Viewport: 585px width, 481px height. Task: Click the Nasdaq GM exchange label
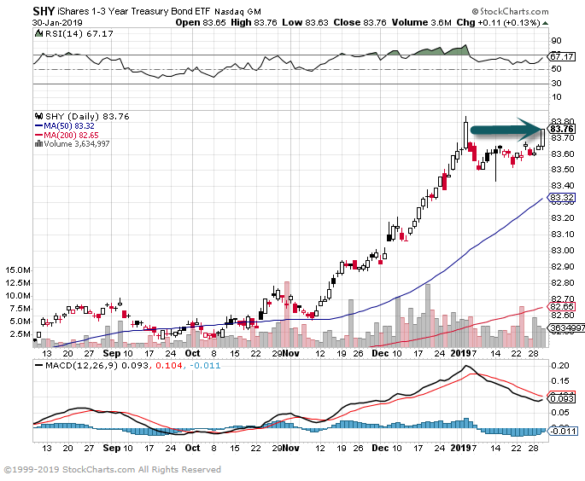237,12
